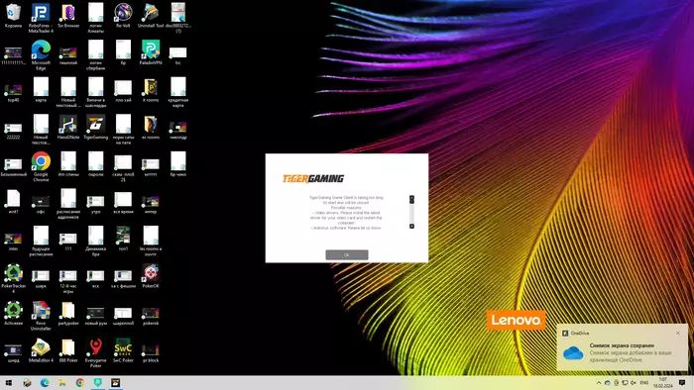The image size is (694, 390).
Task: Select the Uninstall Tool desktop icon
Action: coord(151,16)
